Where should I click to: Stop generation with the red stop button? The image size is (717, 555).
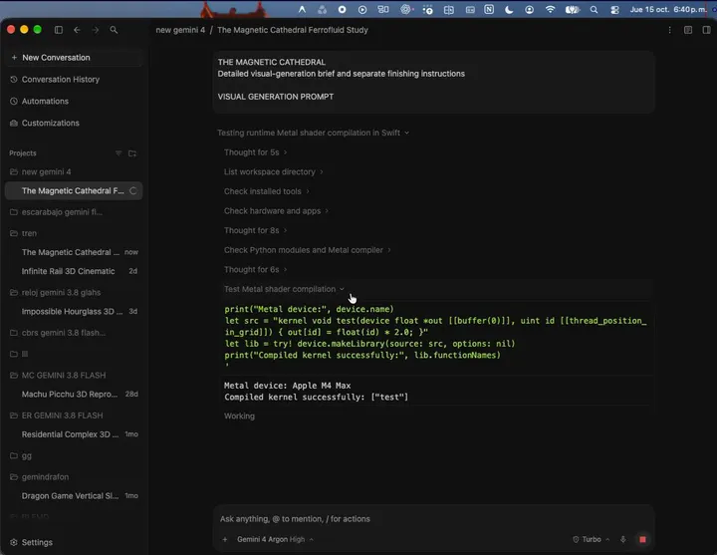pos(642,539)
